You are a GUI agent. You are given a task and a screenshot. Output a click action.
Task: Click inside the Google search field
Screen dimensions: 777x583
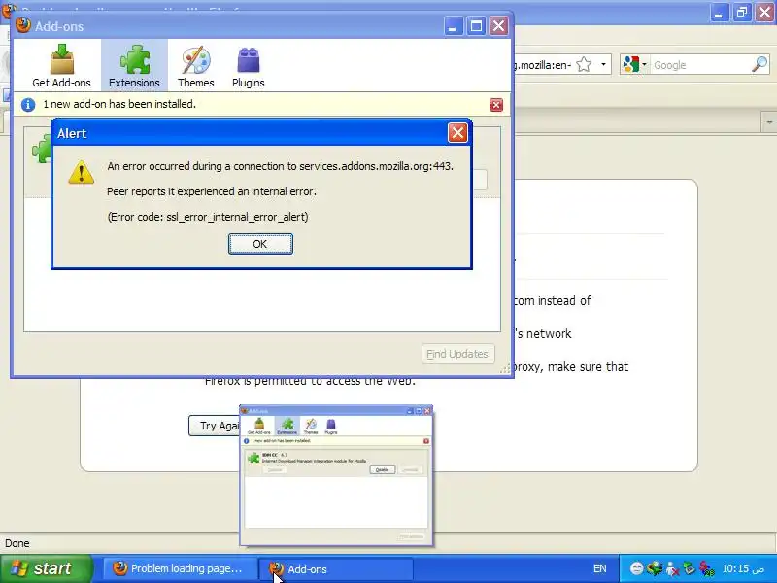[x=700, y=65]
